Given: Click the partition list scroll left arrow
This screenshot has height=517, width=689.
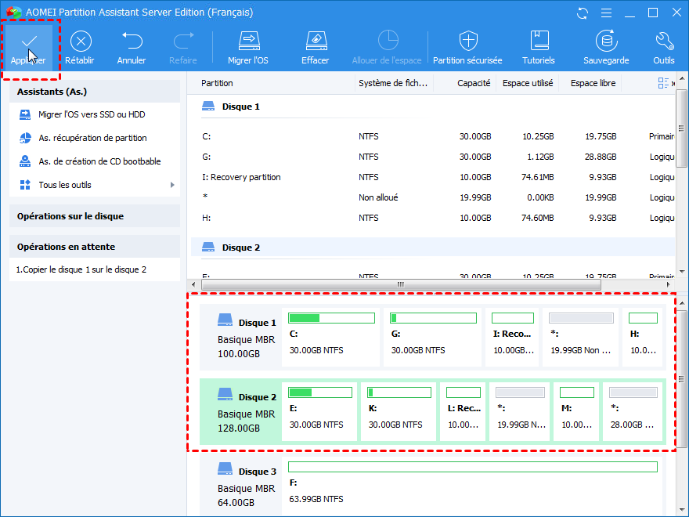Looking at the screenshot, I should [x=194, y=284].
